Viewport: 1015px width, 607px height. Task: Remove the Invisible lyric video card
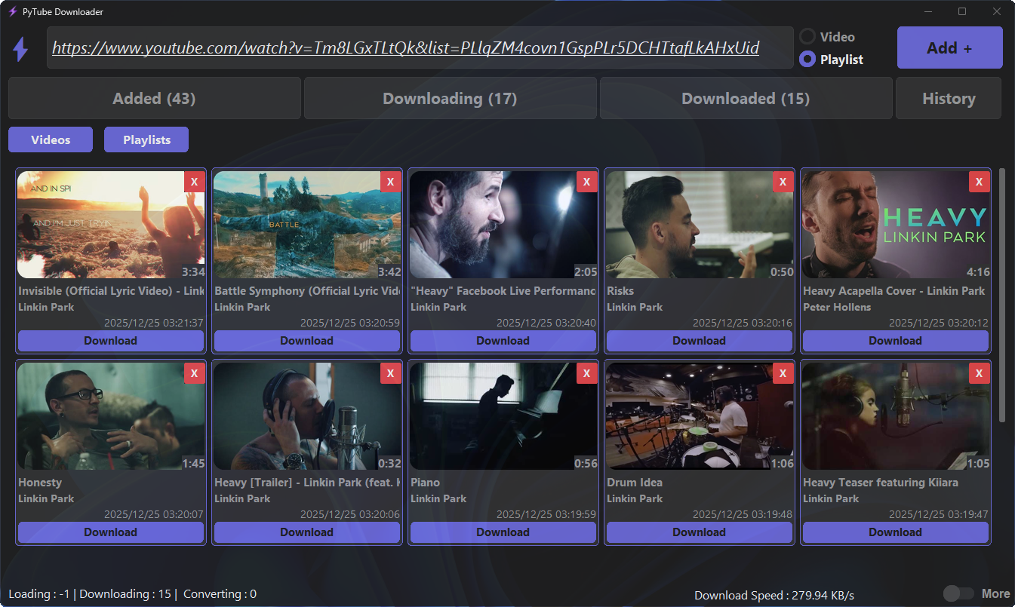click(x=194, y=182)
